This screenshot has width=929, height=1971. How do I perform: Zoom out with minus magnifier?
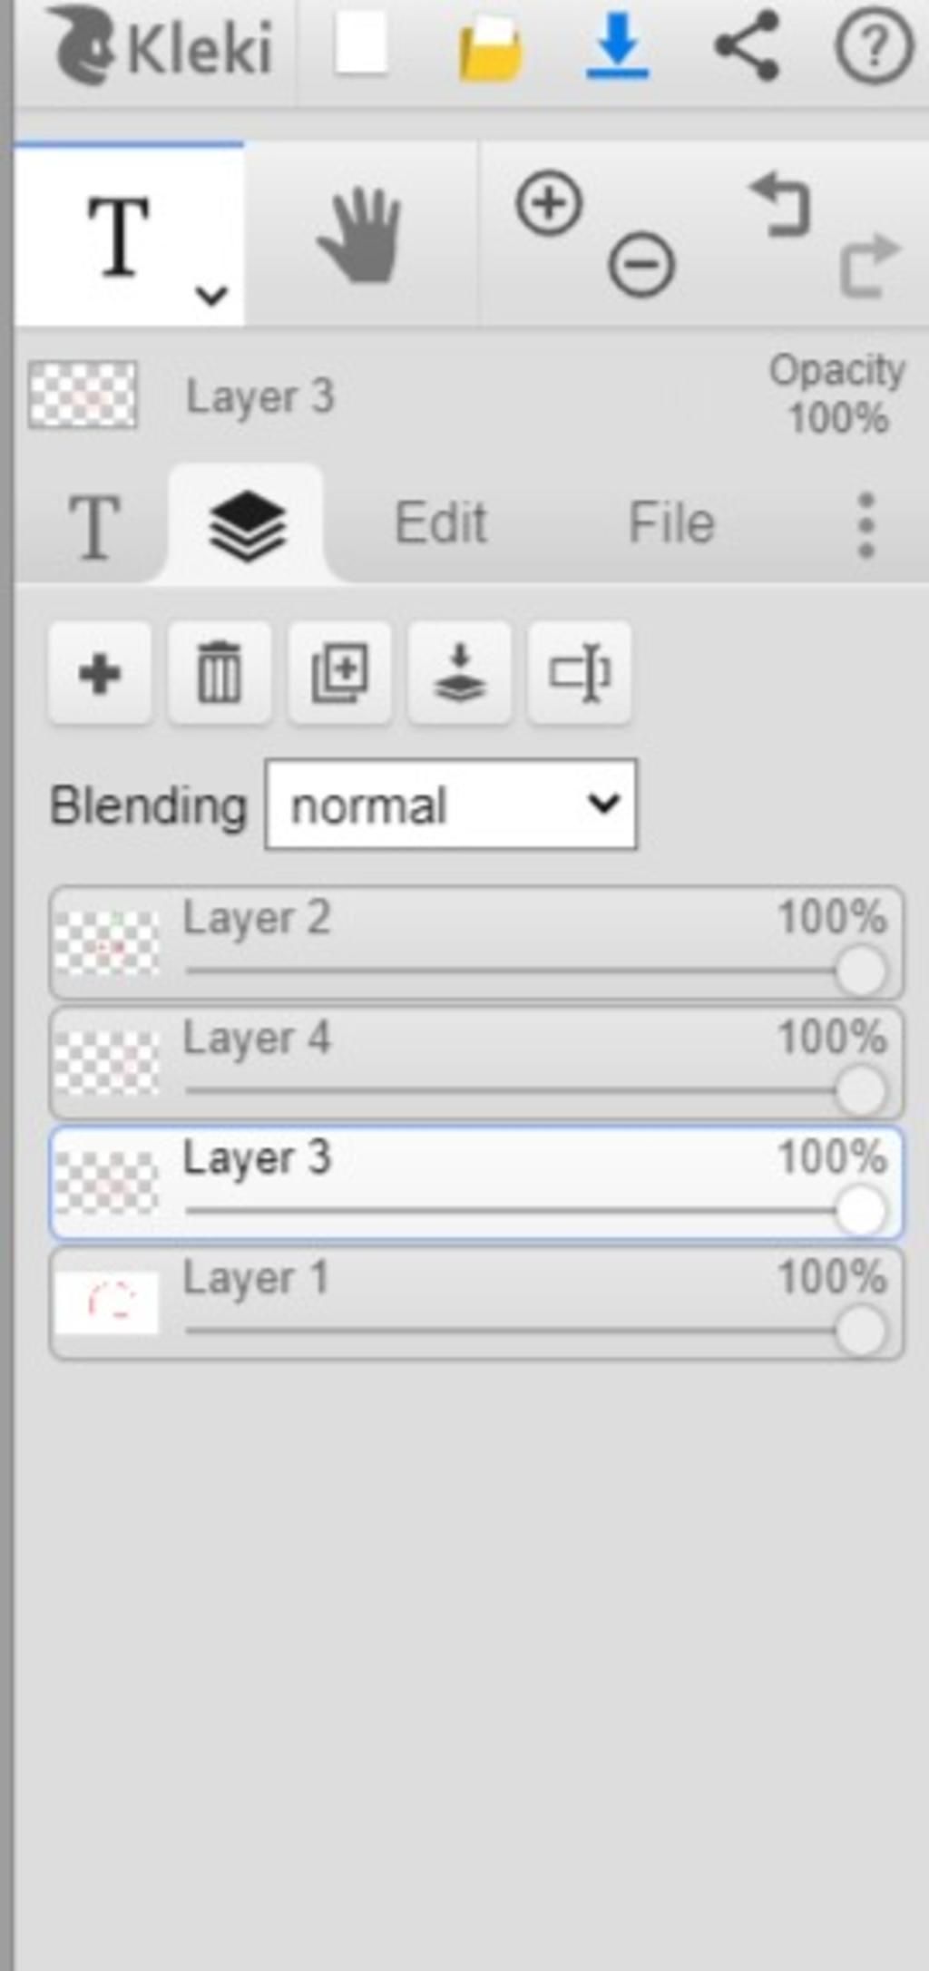tap(641, 265)
